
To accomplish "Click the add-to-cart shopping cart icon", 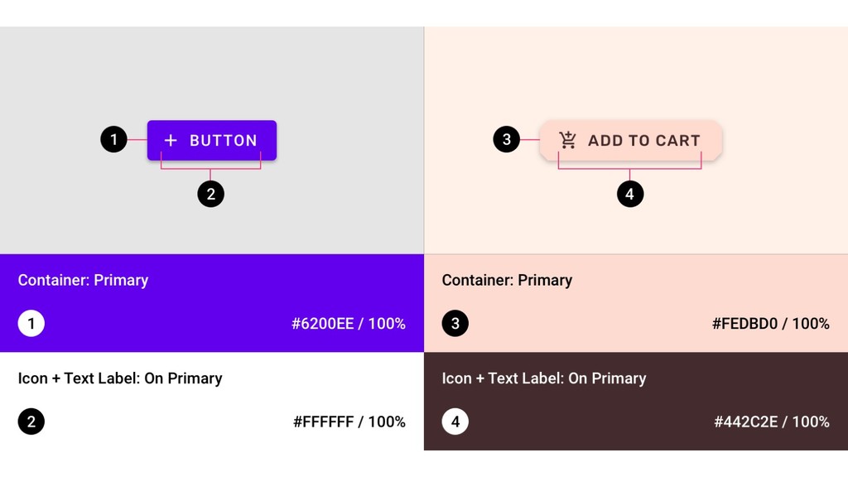I will coord(568,140).
